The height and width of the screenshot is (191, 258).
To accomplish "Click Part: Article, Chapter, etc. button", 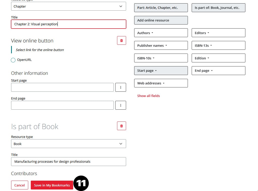I will coord(161,8).
